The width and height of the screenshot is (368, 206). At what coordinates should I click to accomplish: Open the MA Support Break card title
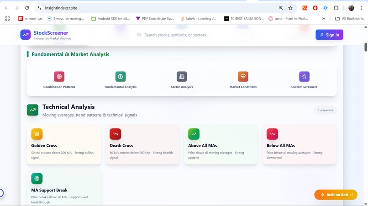(x=49, y=190)
